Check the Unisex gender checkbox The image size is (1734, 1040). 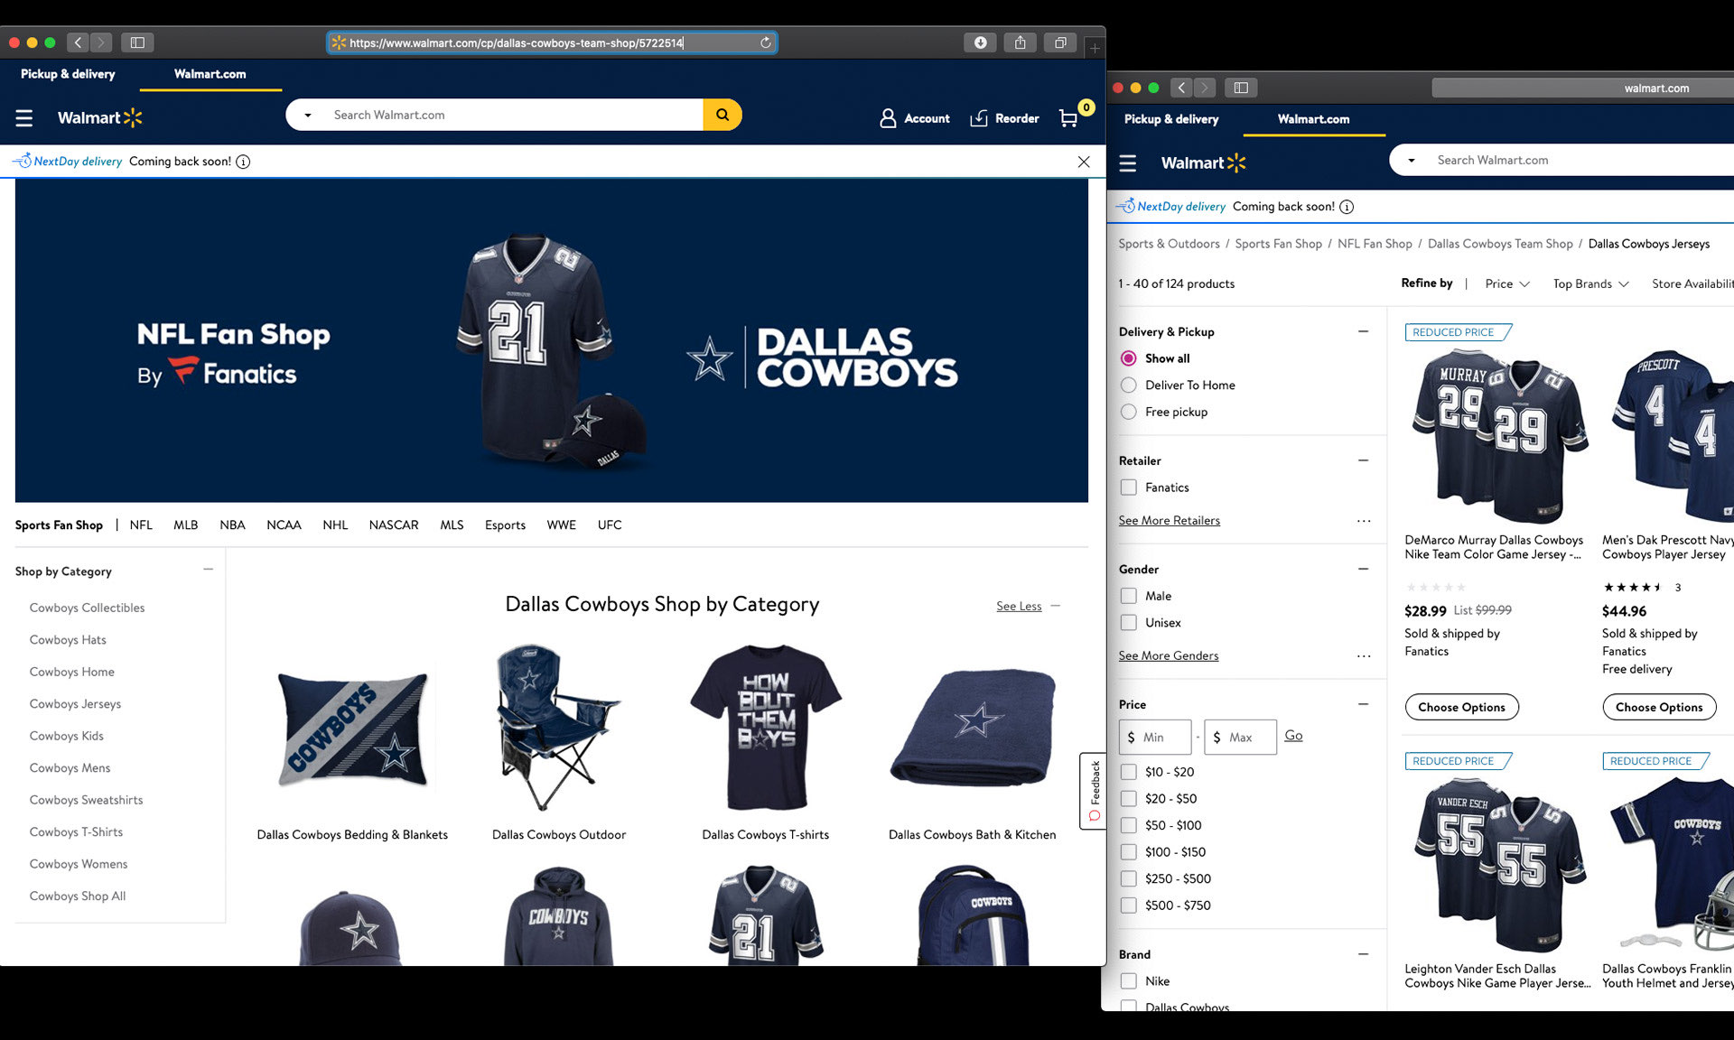click(x=1128, y=623)
